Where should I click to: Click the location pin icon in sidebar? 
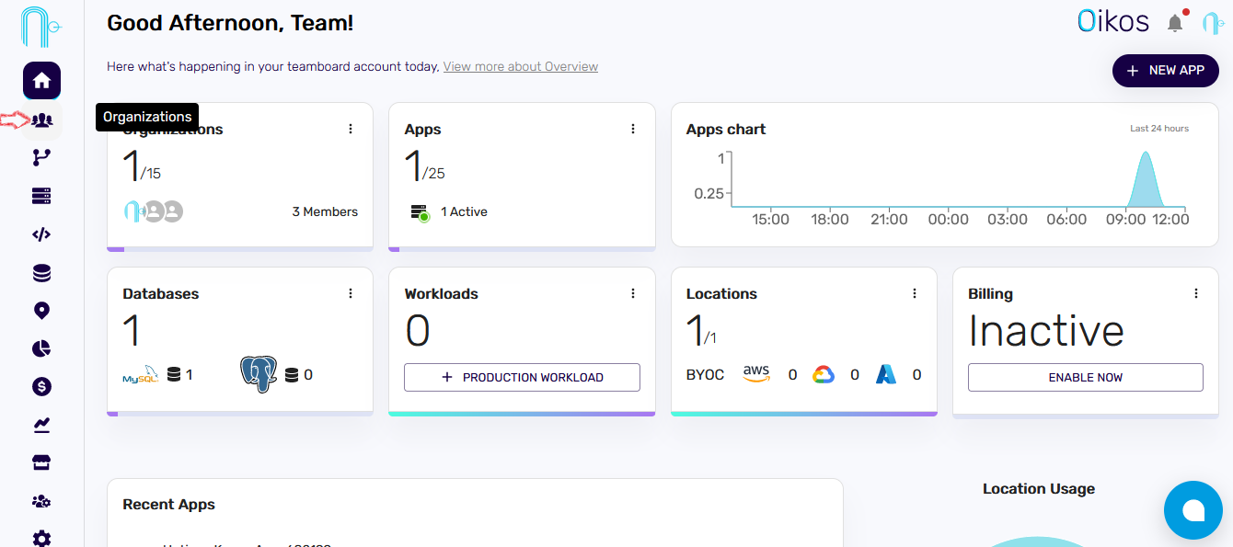(41, 311)
